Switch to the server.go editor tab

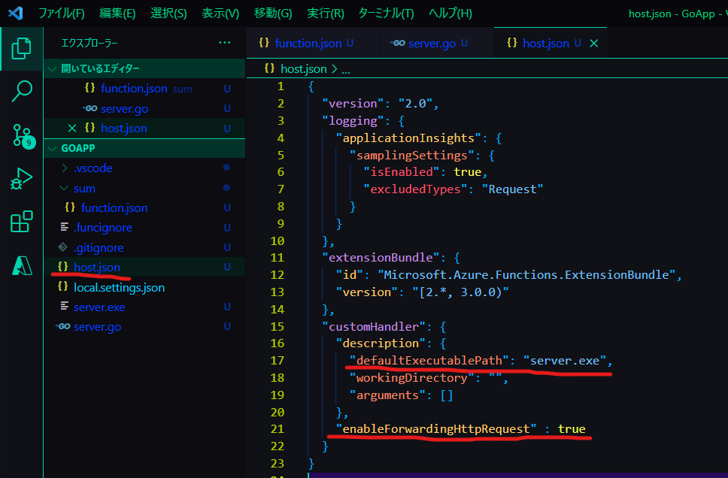436,43
